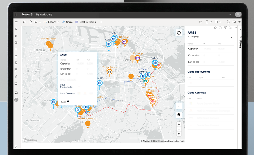Expand the bookmark dropdown arrow
The height and width of the screenshot is (155, 254).
point(211,22)
